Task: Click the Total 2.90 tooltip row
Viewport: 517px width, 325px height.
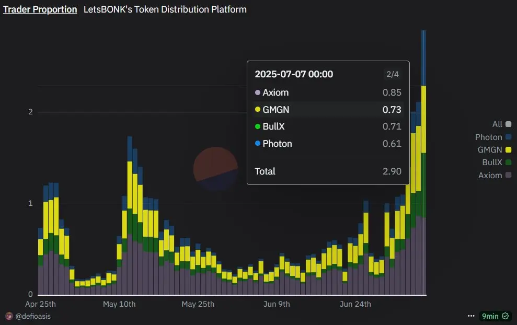Action: 328,171
